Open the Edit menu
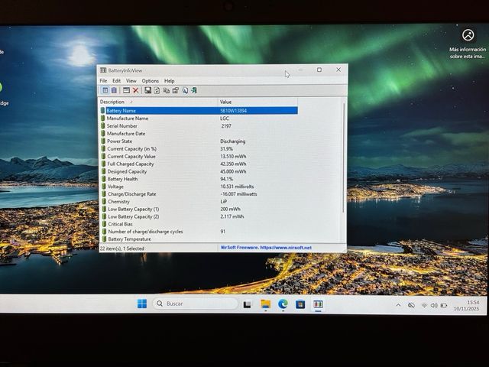This screenshot has width=489, height=367. (x=116, y=81)
